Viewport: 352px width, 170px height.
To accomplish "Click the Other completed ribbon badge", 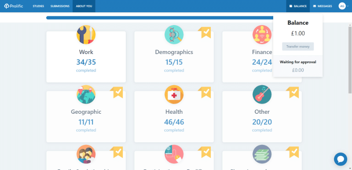I will (x=293, y=92).
